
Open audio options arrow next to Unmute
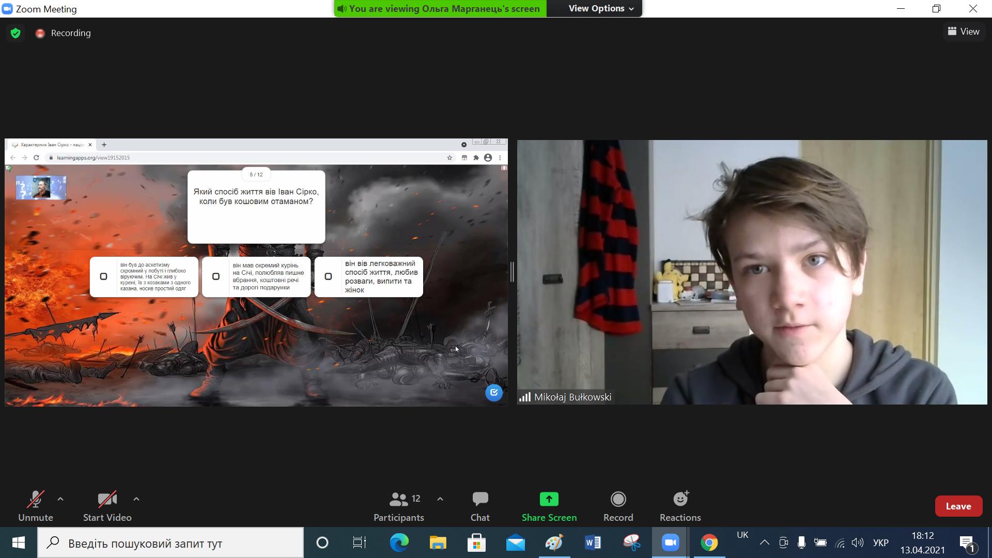pos(60,499)
